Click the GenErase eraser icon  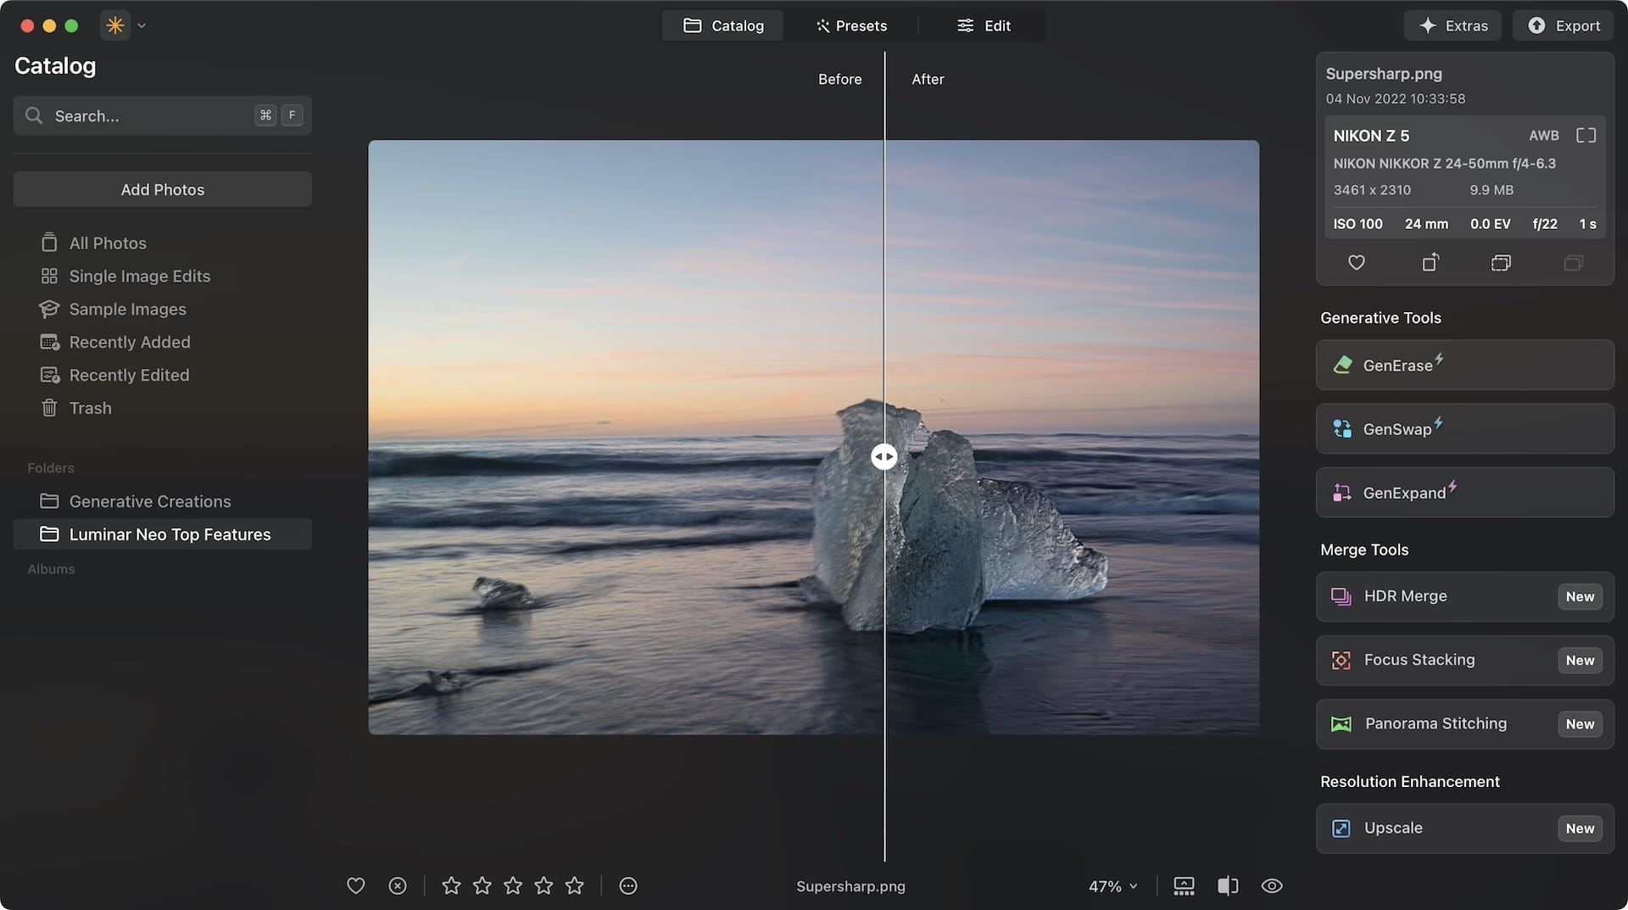(x=1342, y=366)
